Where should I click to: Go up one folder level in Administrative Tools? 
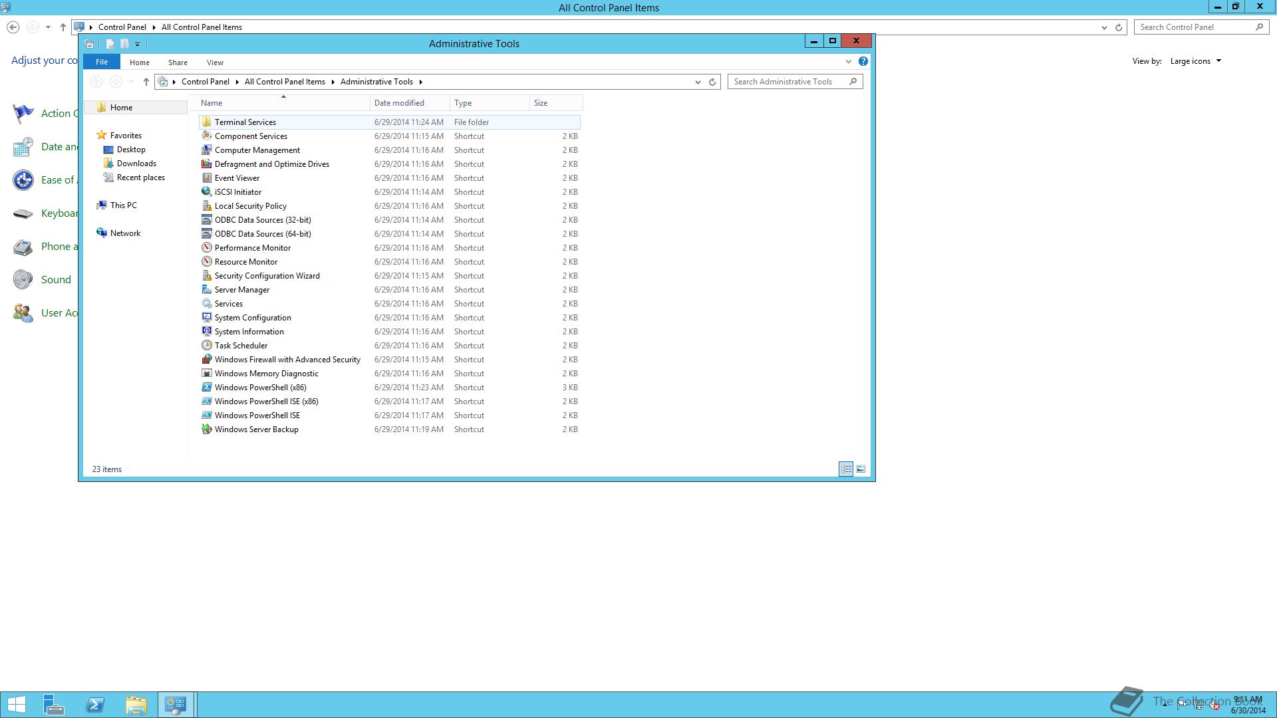pos(146,82)
